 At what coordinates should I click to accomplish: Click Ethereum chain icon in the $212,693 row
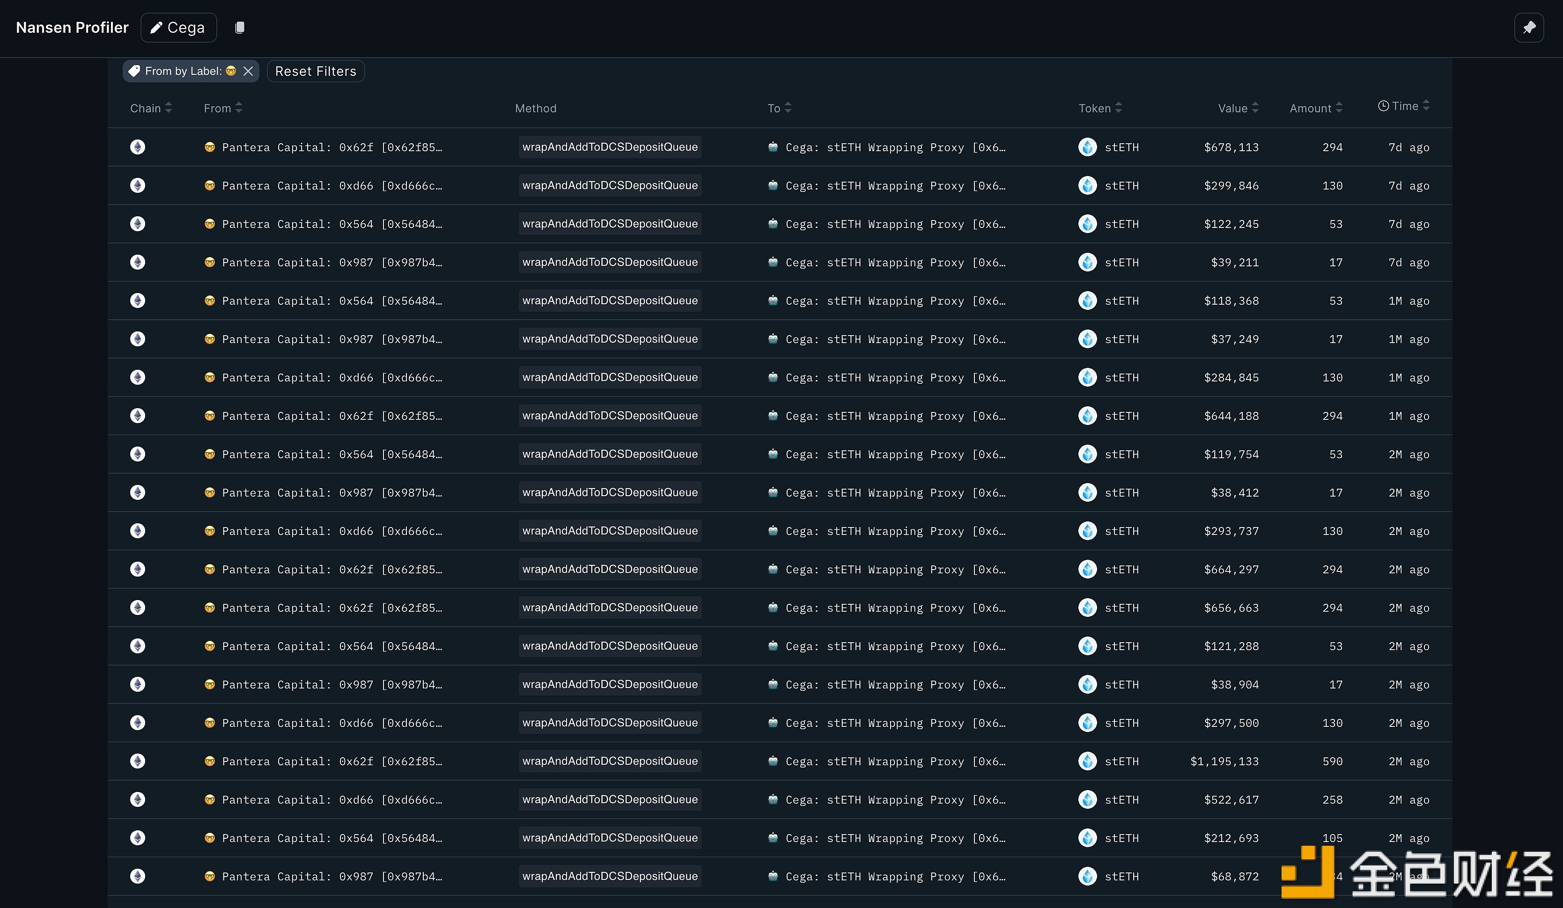pos(138,838)
